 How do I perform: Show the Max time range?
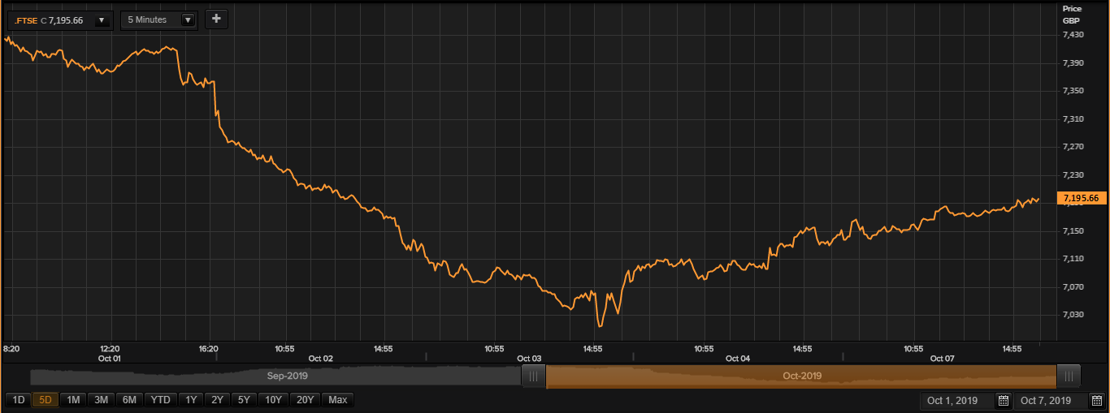coord(338,400)
